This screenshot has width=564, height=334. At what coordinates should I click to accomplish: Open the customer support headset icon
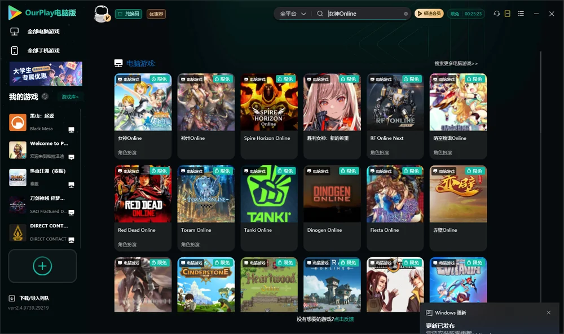coord(497,14)
